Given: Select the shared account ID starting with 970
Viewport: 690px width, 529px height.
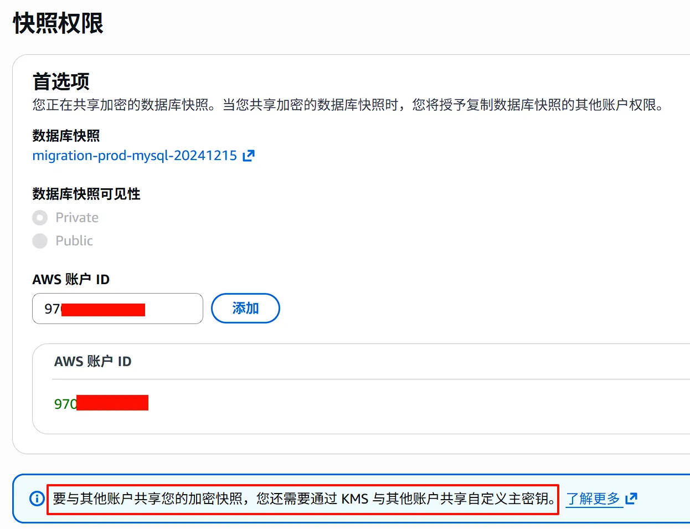Looking at the screenshot, I should 100,403.
